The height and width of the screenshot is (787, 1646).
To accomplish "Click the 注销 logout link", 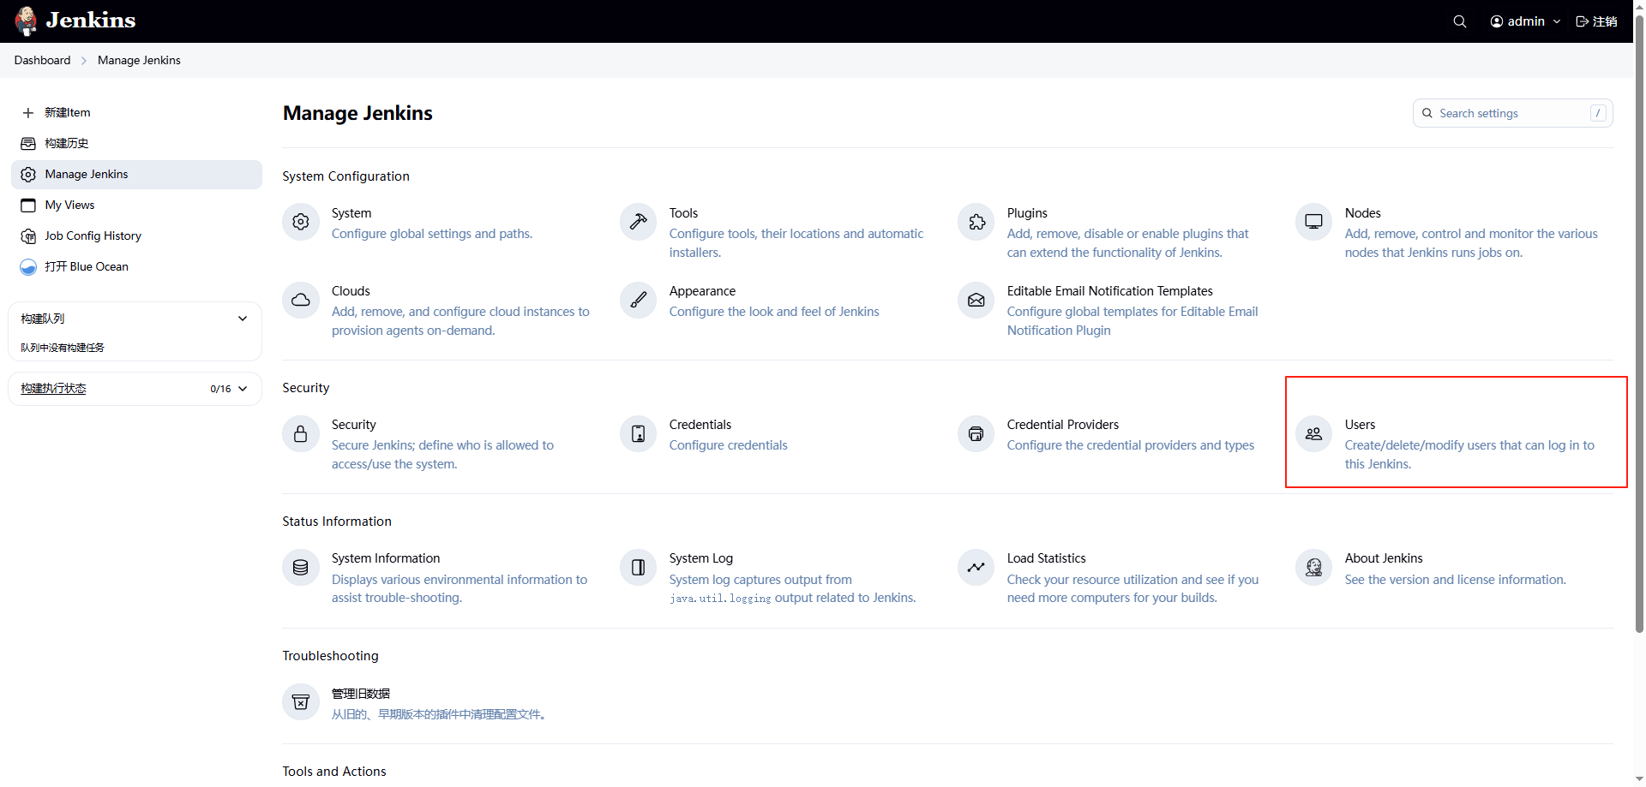I will pyautogui.click(x=1596, y=21).
